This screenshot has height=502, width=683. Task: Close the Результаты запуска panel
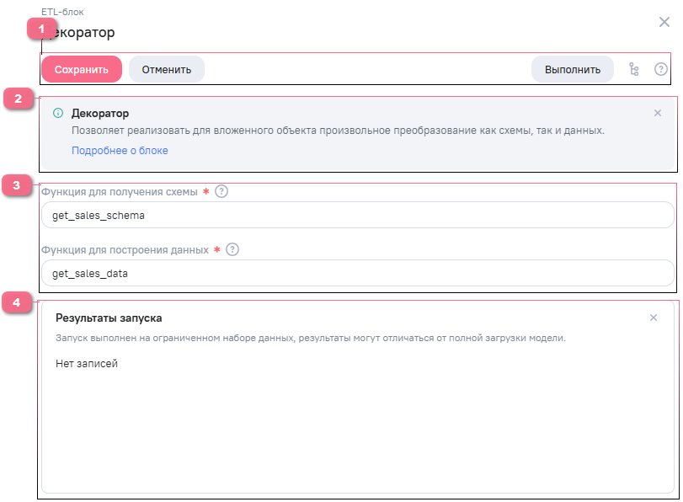[x=654, y=318]
